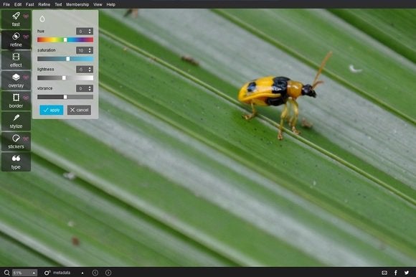Image resolution: width=416 pixels, height=277 pixels.
Task: Open the Membership menu
Action: pyautogui.click(x=77, y=4)
